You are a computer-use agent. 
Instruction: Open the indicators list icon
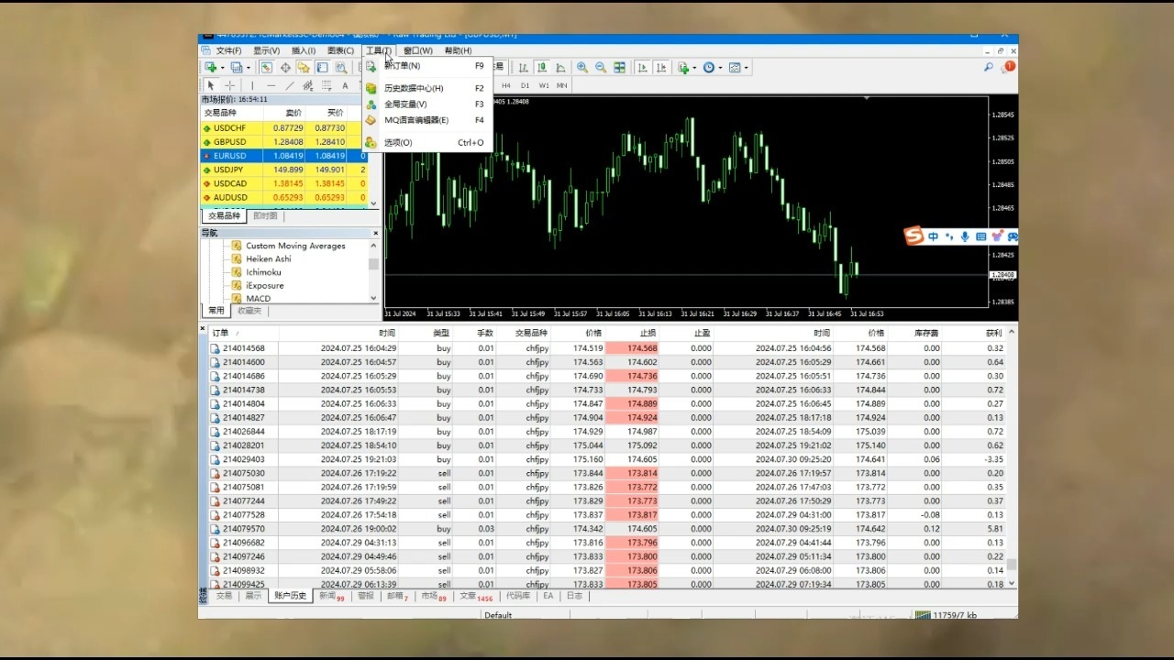click(683, 67)
